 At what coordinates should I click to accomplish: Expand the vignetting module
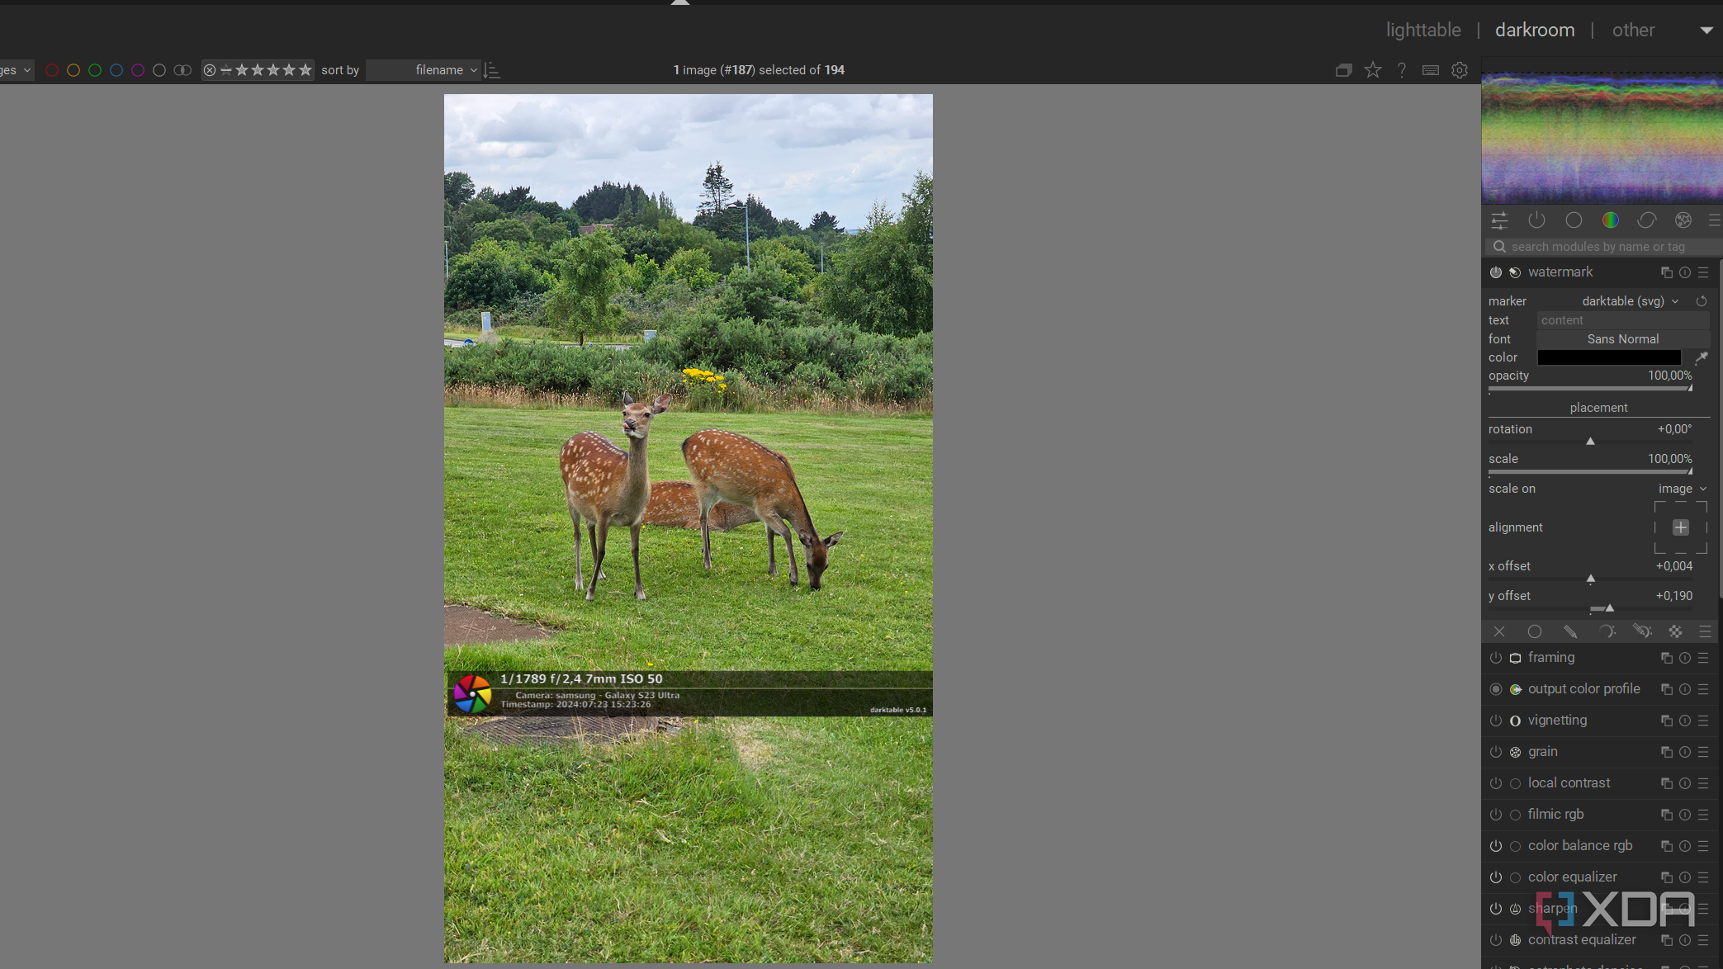[1557, 721]
